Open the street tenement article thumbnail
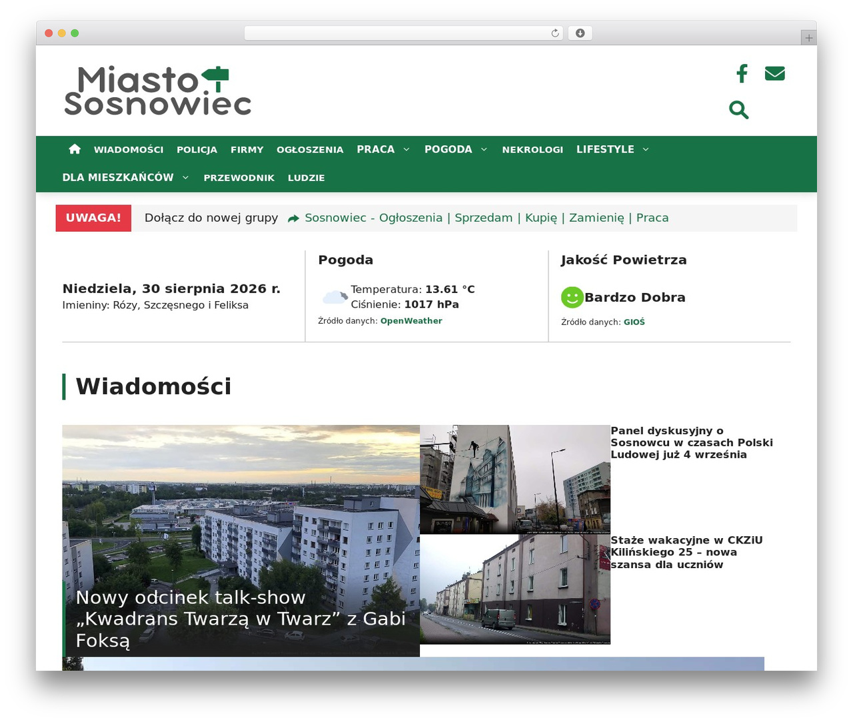The width and height of the screenshot is (853, 722). coord(515,589)
